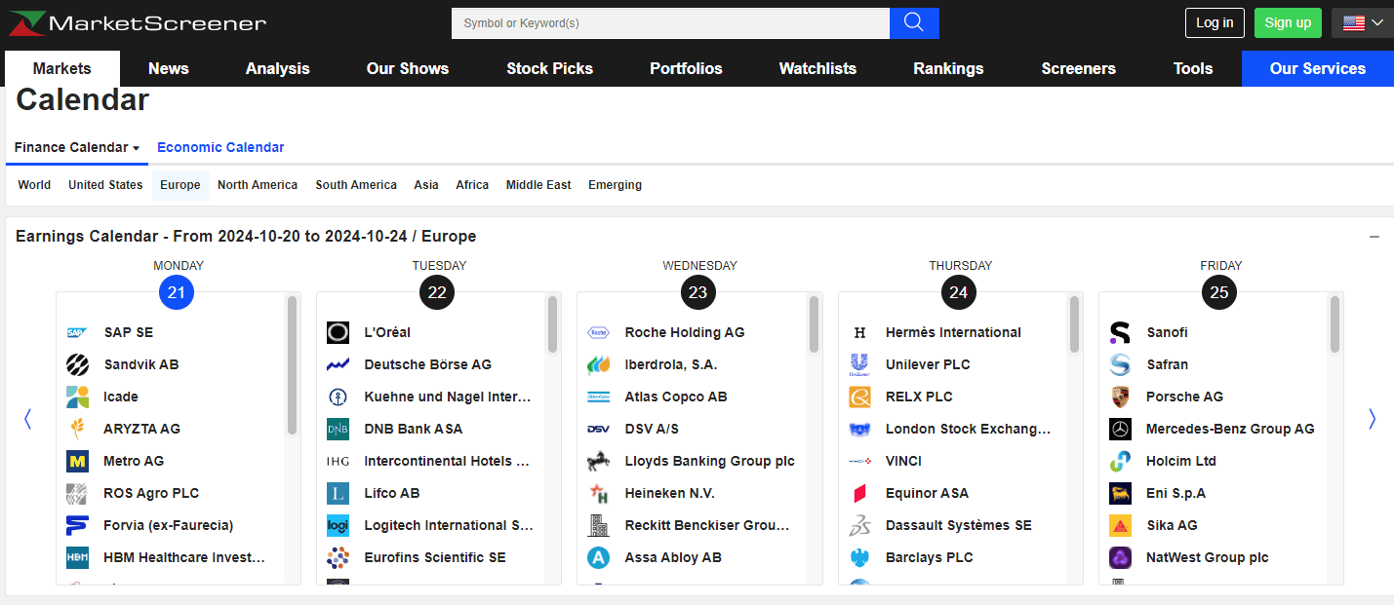The image size is (1394, 605).
Task: Click the Eurofins Scientific logo icon
Action: point(338,557)
